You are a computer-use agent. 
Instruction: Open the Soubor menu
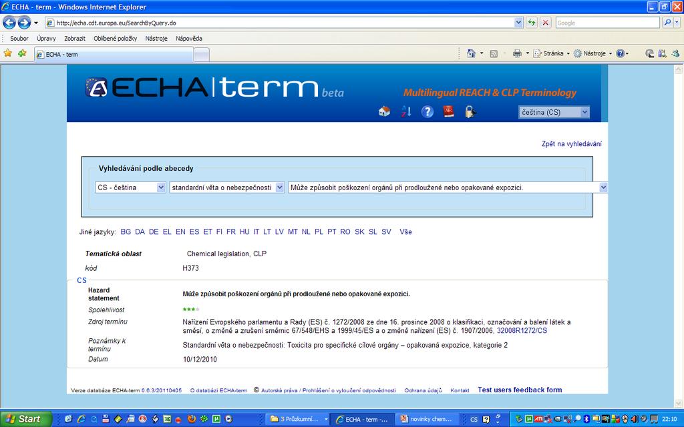[19, 38]
